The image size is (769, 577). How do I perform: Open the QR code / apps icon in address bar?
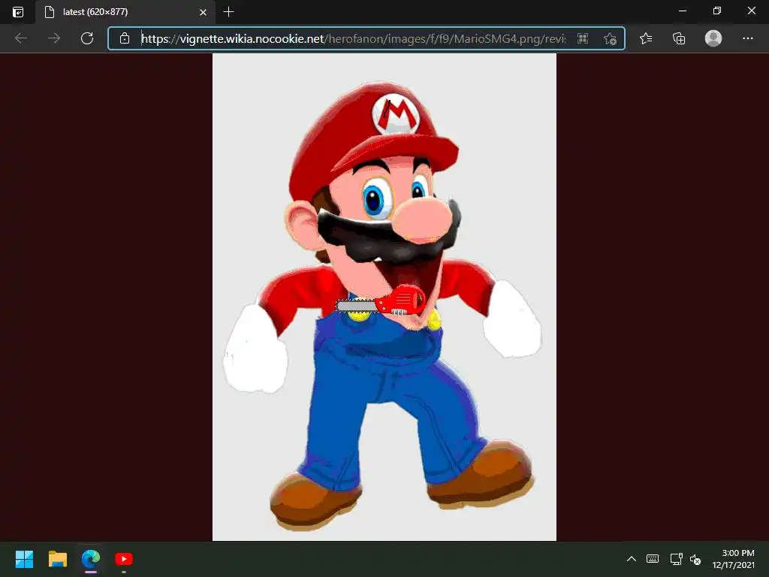coord(583,38)
